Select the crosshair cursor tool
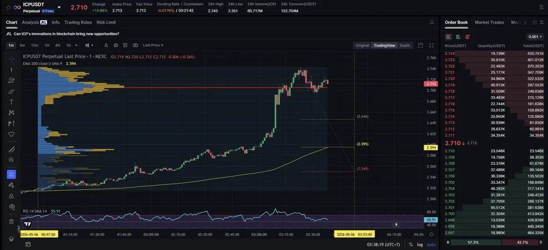Screen dimensions: 548x250 tap(11, 58)
